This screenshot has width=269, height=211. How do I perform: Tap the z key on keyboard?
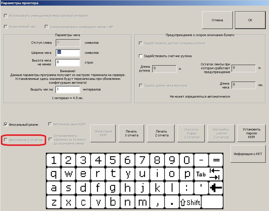(x=53, y=202)
